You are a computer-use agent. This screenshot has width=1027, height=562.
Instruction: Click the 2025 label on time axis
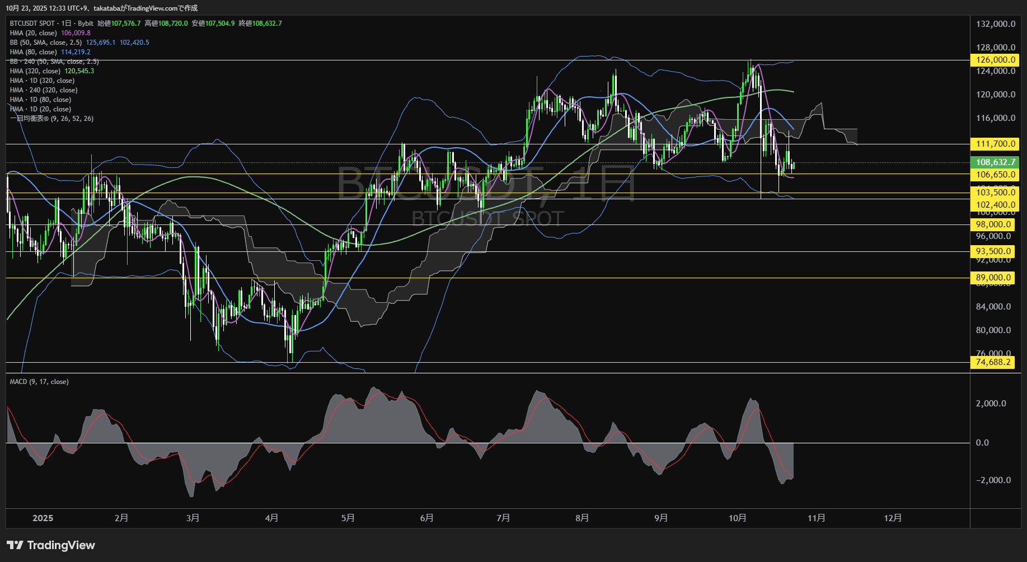43,518
